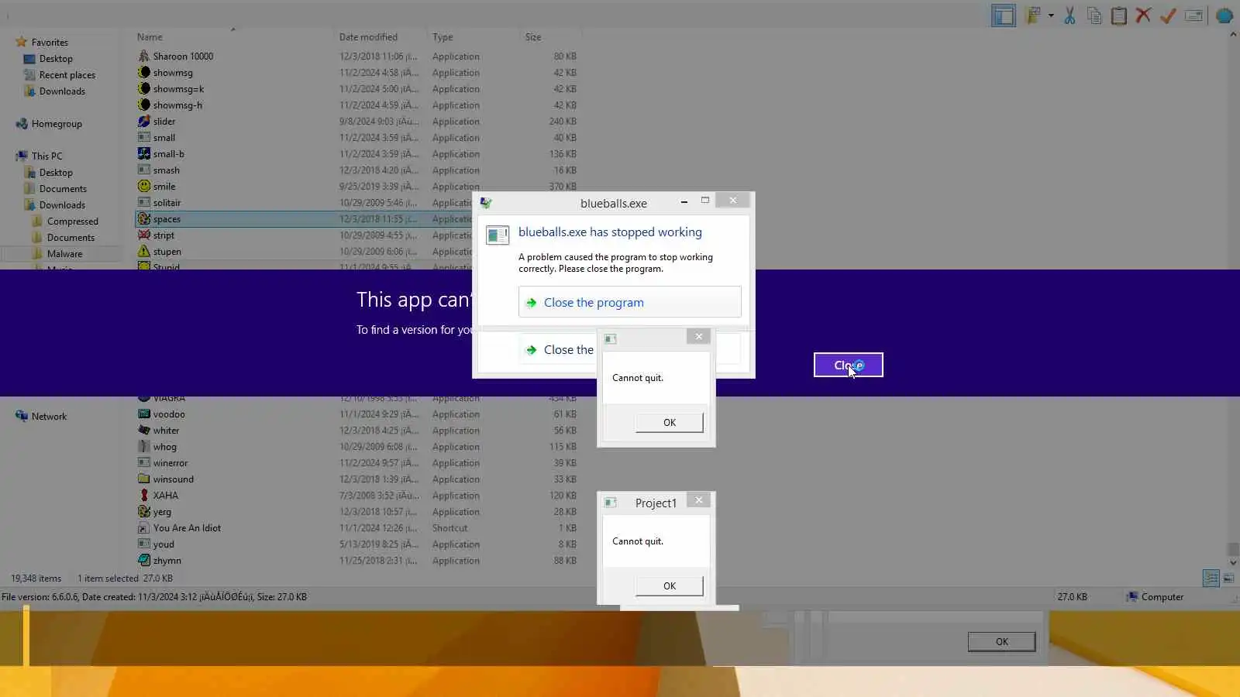This screenshot has height=697, width=1240.
Task: Click the yerg file icon
Action: tap(144, 512)
